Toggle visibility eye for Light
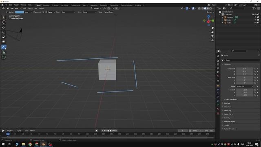Screen dimensions: 261x147 click(256, 22)
